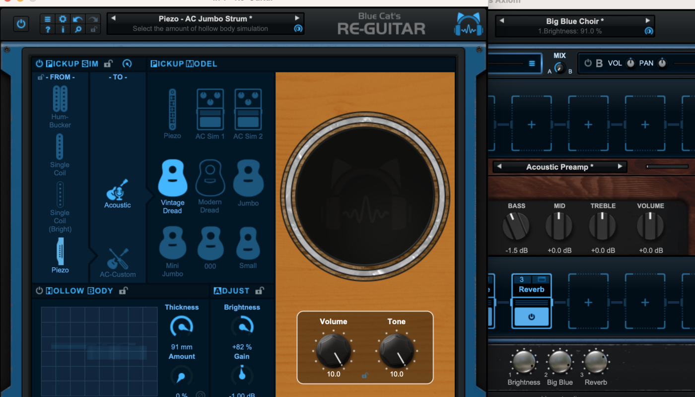Show plugin info with the i icon

pos(63,29)
